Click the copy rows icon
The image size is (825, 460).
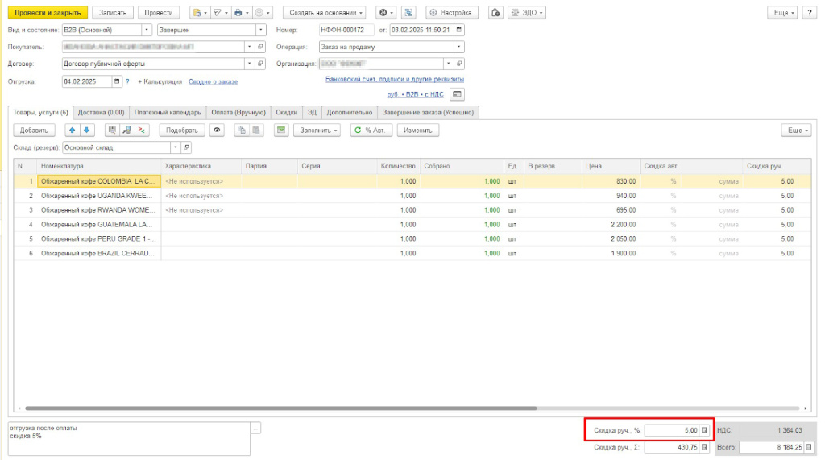coord(241,130)
